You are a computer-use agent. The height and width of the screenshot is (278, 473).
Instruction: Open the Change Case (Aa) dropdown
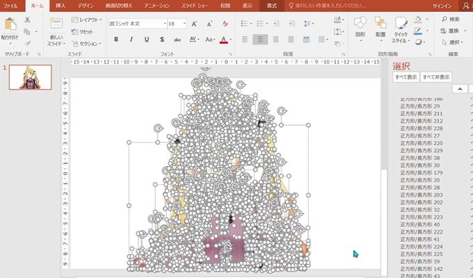[210, 40]
